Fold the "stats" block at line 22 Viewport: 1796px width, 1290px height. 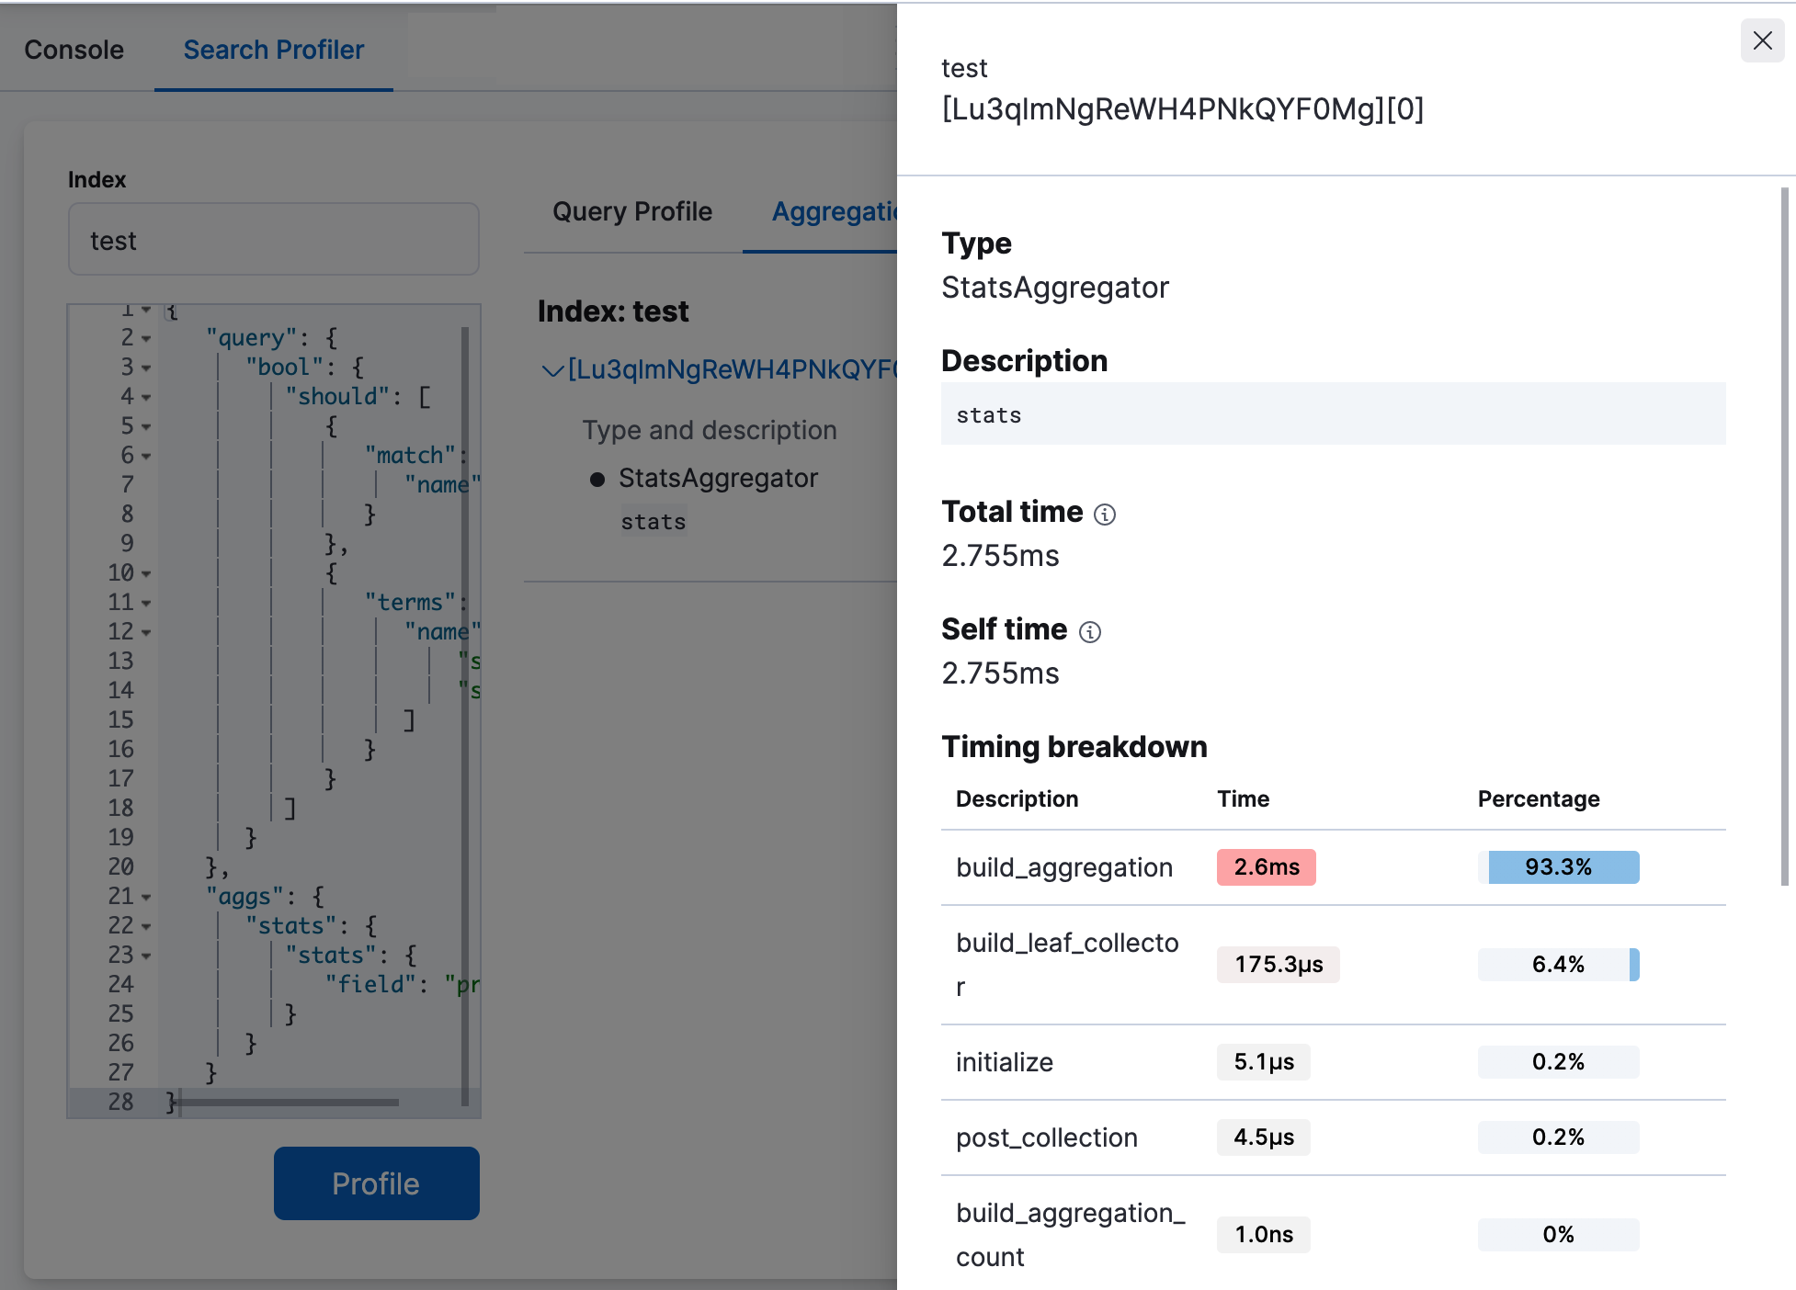(146, 927)
